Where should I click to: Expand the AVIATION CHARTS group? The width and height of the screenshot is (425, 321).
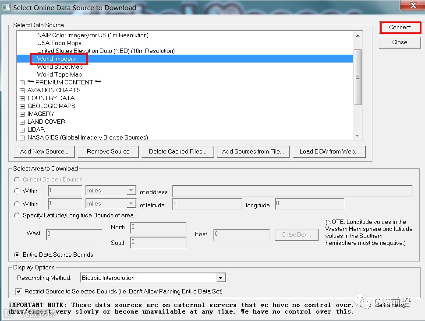(x=22, y=91)
